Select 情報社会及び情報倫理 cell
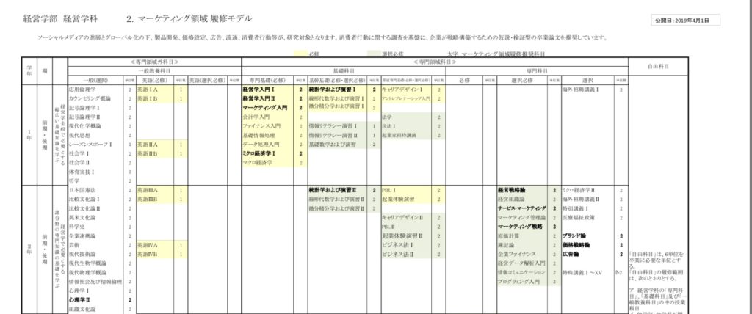The width and height of the screenshot is (752, 314). point(95,282)
